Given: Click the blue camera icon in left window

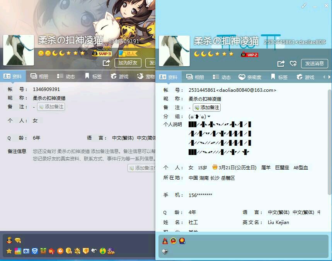Looking at the screenshot, I should (26, 251).
